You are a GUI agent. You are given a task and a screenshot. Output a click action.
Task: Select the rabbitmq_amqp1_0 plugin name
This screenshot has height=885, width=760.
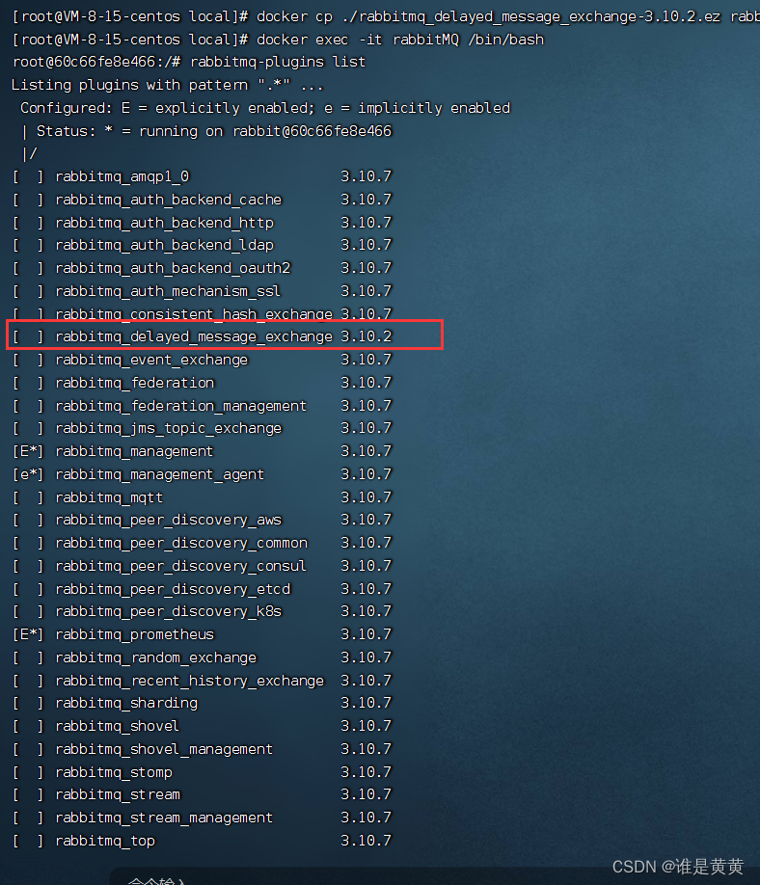(x=122, y=176)
